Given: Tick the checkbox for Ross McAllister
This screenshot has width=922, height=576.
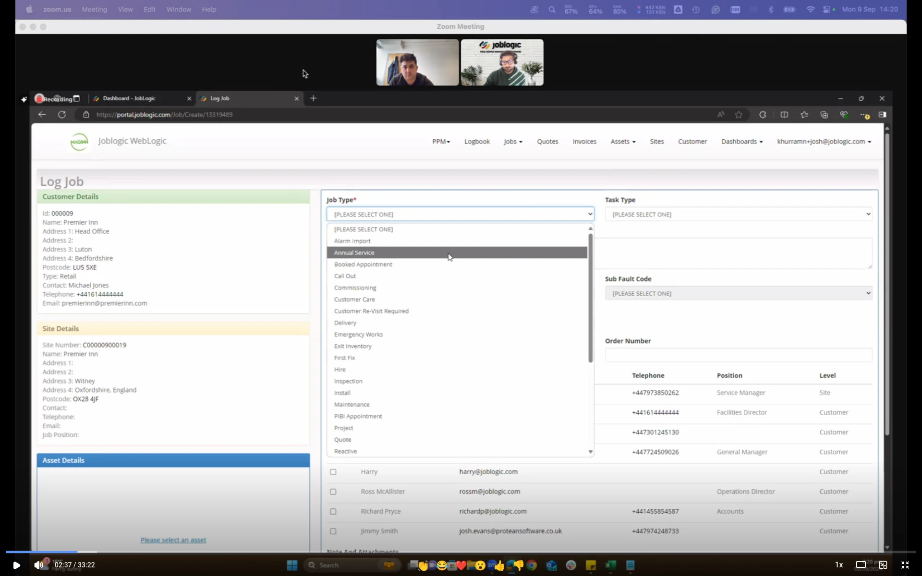Looking at the screenshot, I should [333, 492].
